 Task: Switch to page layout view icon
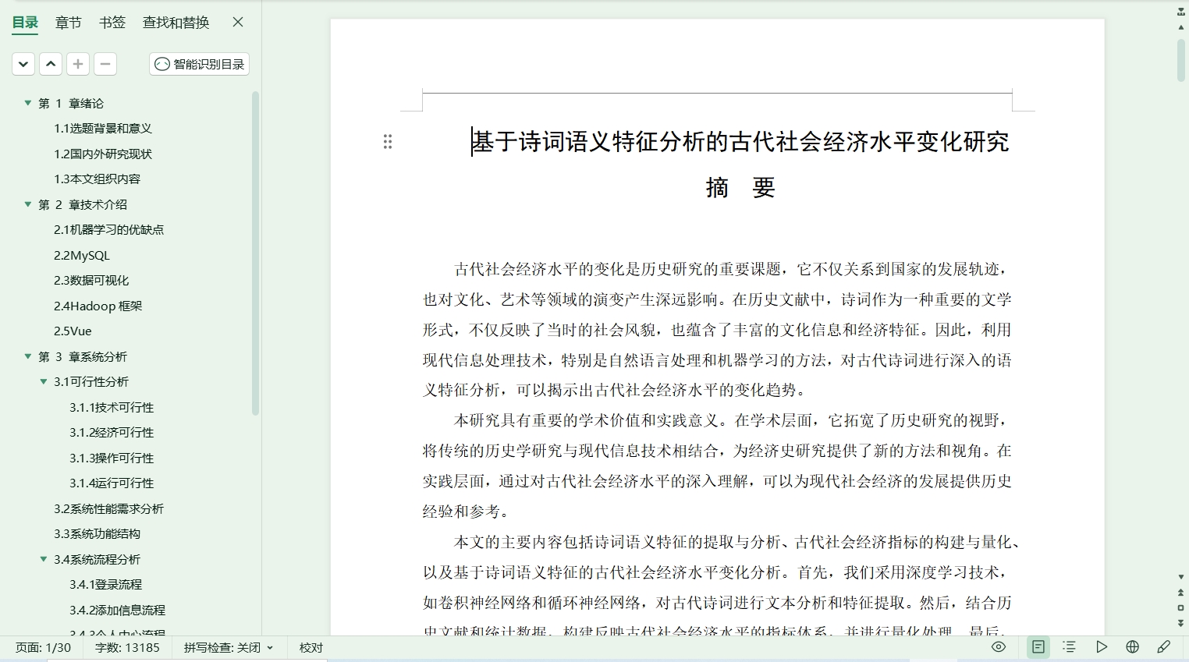click(1038, 647)
